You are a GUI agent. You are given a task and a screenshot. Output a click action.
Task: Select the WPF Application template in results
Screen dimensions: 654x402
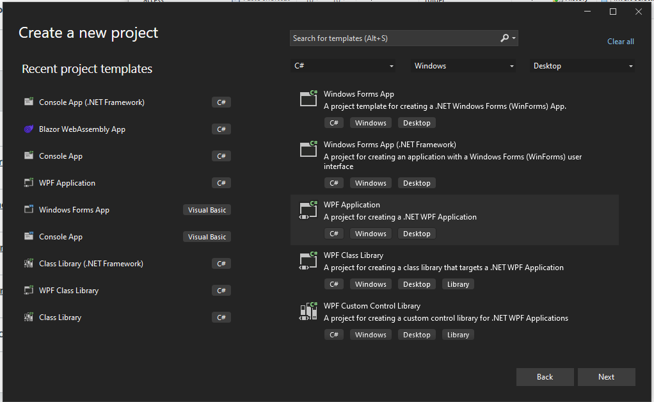[x=454, y=220]
